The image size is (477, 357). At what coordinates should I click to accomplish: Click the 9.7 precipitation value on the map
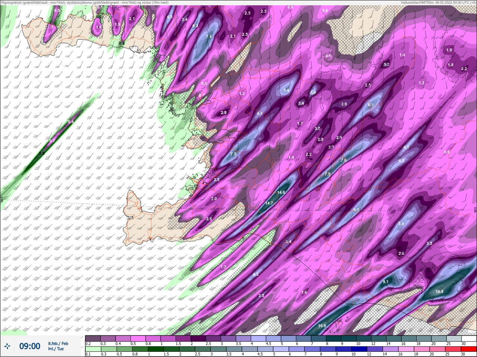pyautogui.click(x=386, y=282)
